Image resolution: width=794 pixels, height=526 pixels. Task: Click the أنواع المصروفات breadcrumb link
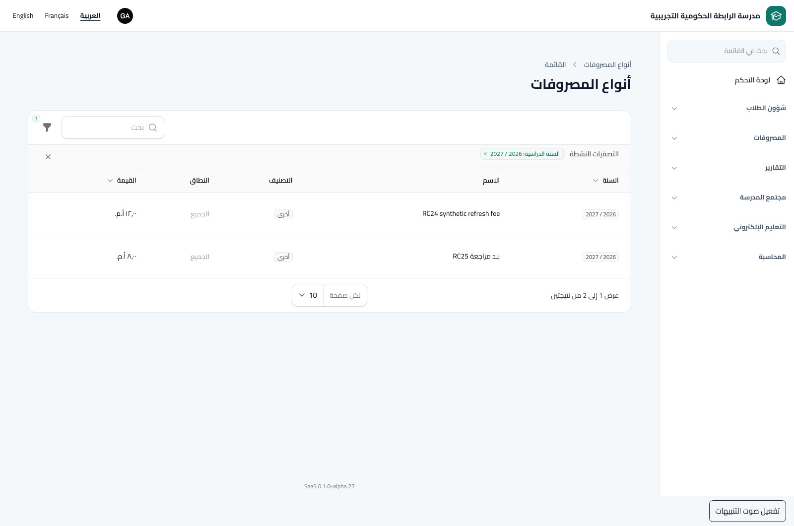[x=607, y=65]
